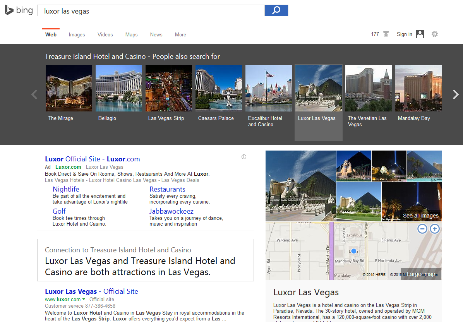Zoom in on the map
This screenshot has width=463, height=322.
pyautogui.click(x=435, y=229)
